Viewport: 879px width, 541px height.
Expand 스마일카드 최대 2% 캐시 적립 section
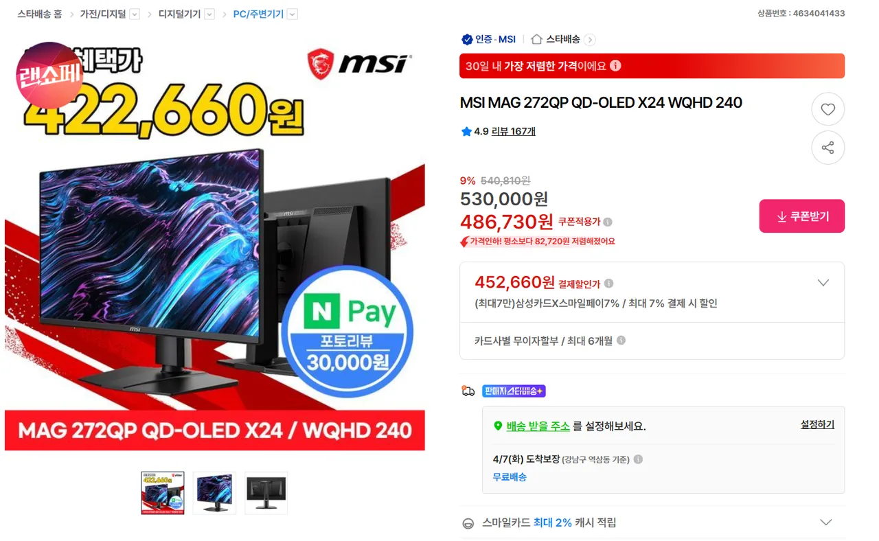(826, 522)
